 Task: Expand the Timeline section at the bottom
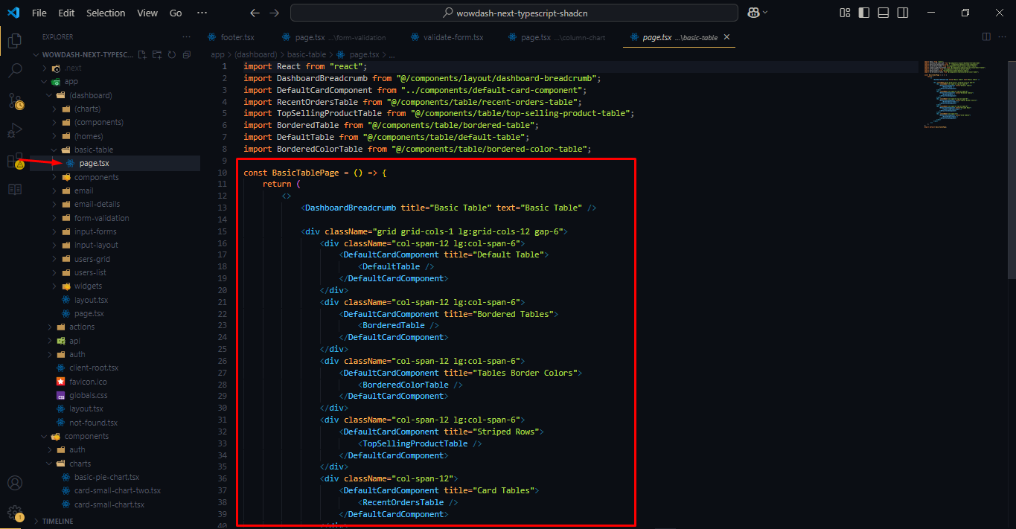(x=60, y=520)
